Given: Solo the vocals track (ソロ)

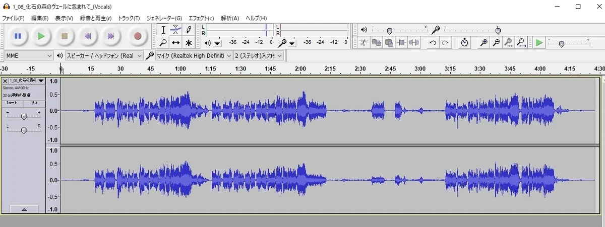Looking at the screenshot, I should 34,103.
